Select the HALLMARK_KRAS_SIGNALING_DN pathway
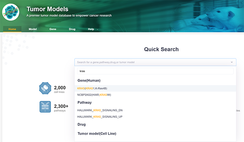 pyautogui.click(x=100, y=110)
